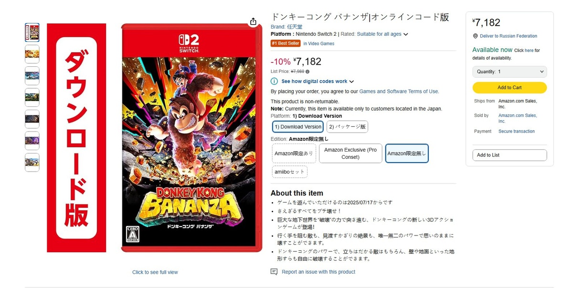Click the blue info circle beside digital codes
The height and width of the screenshot is (288, 573).
point(274,82)
